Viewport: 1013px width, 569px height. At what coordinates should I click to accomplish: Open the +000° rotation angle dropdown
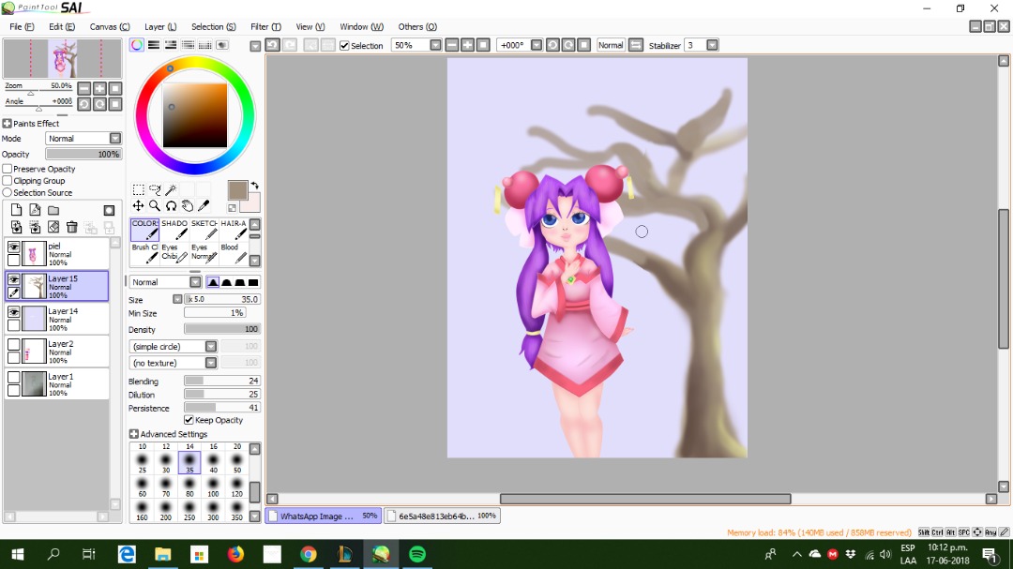tap(537, 45)
